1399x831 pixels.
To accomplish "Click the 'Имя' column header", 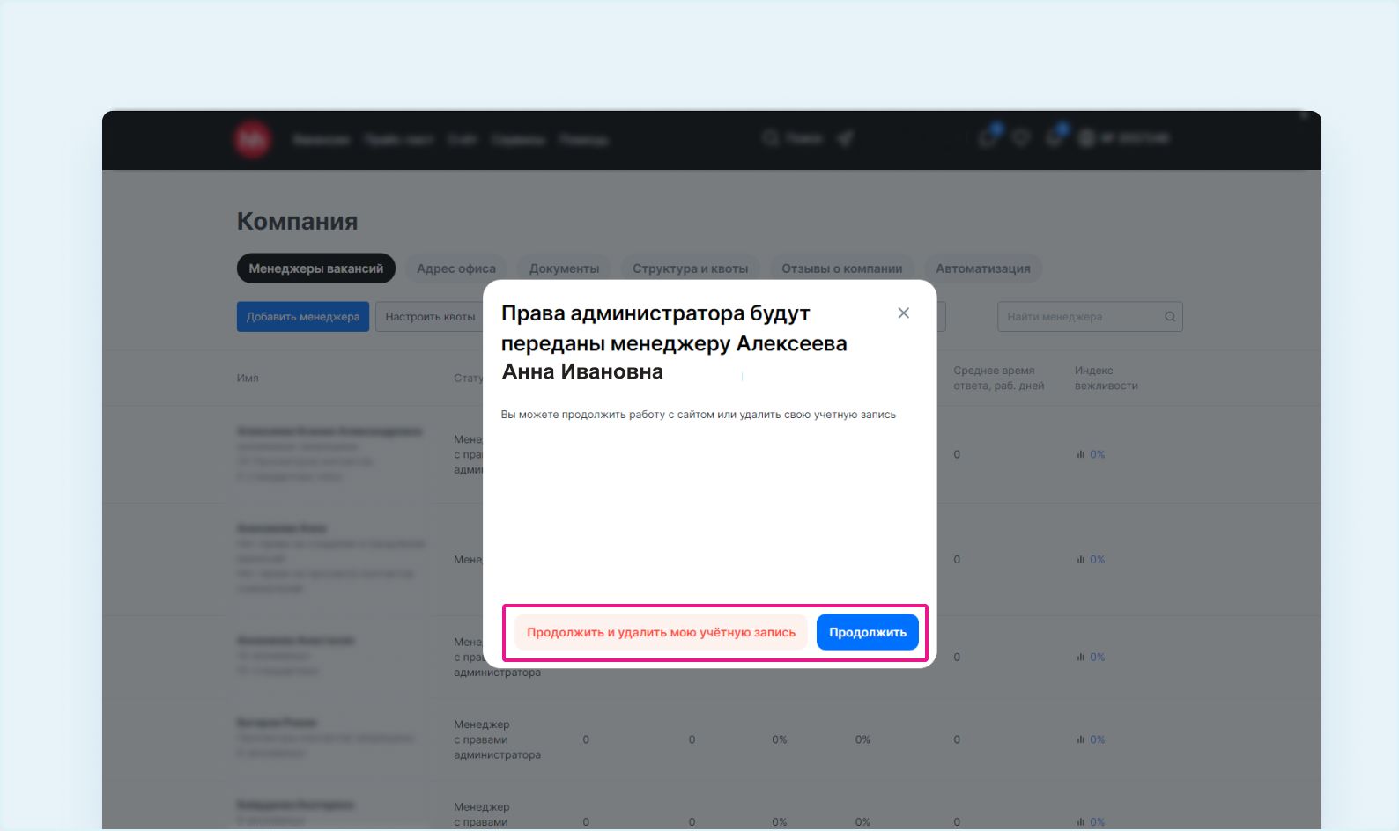I will 248,378.
